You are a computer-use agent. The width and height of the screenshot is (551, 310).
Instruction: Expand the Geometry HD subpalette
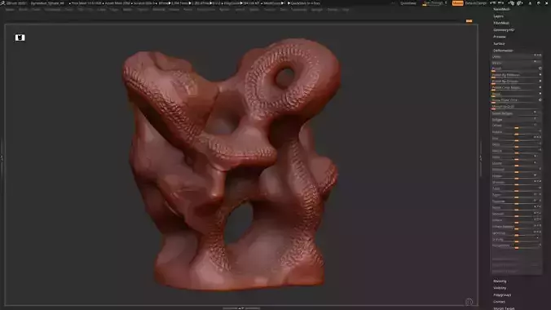(504, 30)
